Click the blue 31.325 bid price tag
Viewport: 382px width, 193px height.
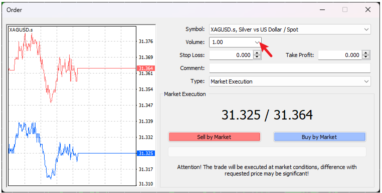pos(146,153)
